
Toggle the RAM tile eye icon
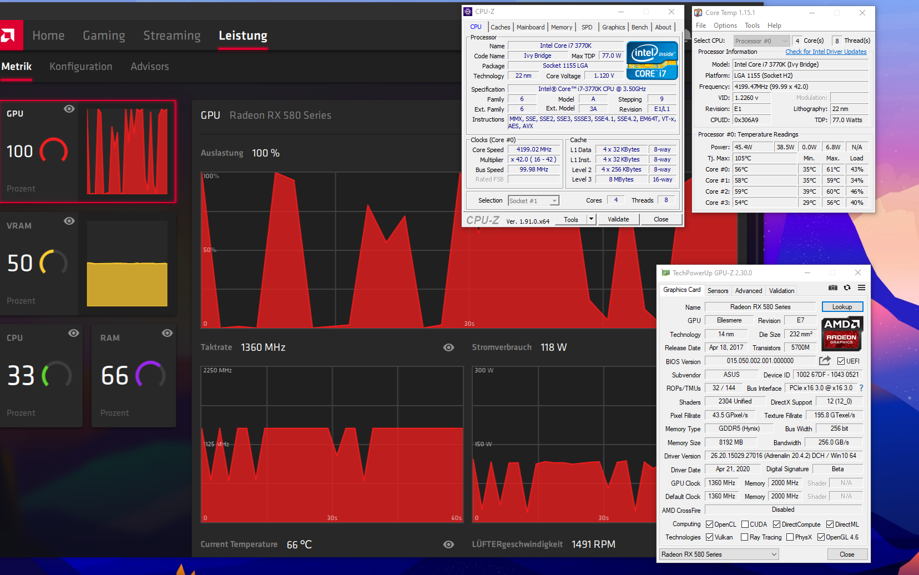point(167,333)
